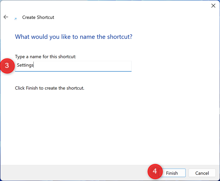
Task: Focus the shortcut name field containing Settings
Action: pos(73,66)
